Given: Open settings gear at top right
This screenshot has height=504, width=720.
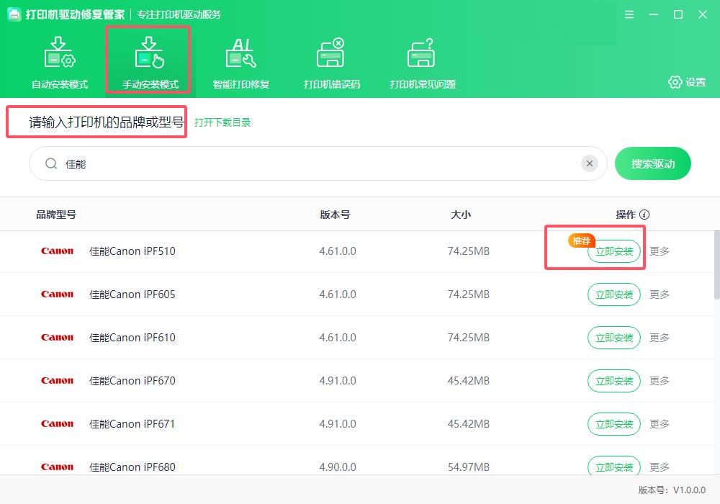Looking at the screenshot, I should click(x=675, y=82).
